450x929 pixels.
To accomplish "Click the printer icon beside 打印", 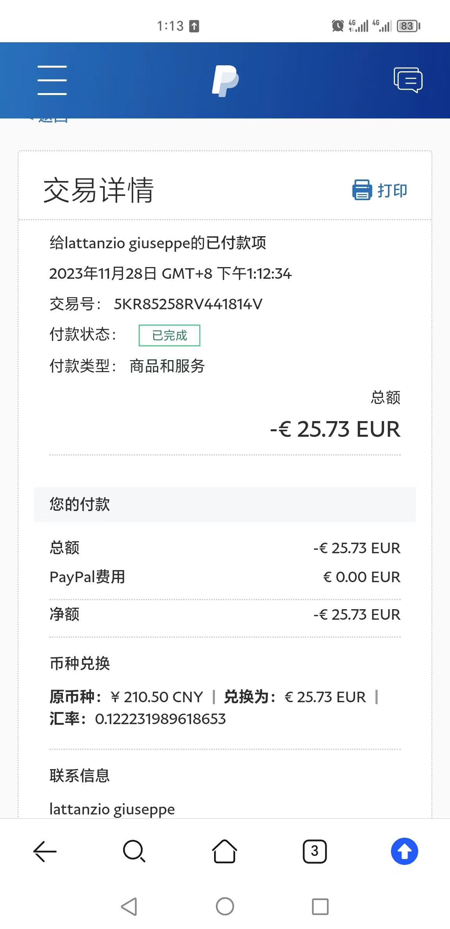I will [x=362, y=190].
